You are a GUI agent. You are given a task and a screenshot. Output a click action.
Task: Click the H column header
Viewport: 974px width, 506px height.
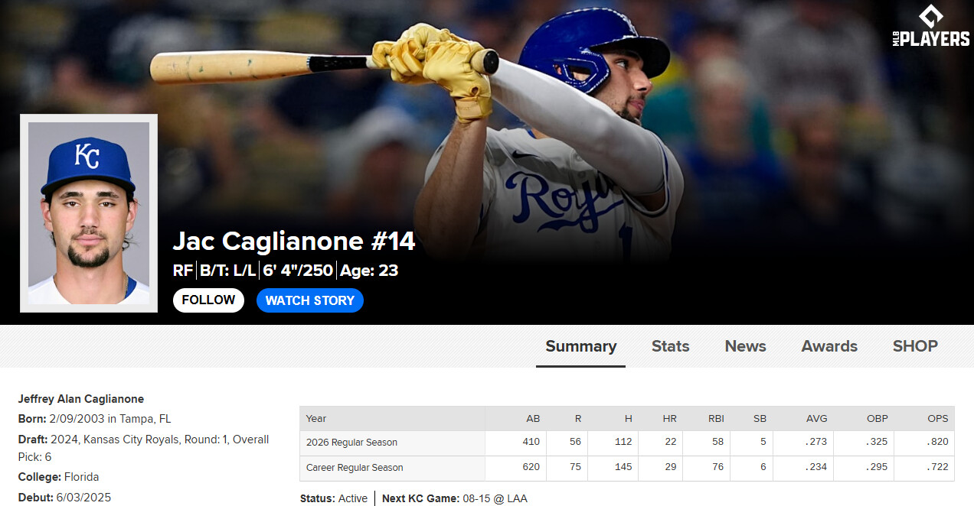pyautogui.click(x=629, y=418)
